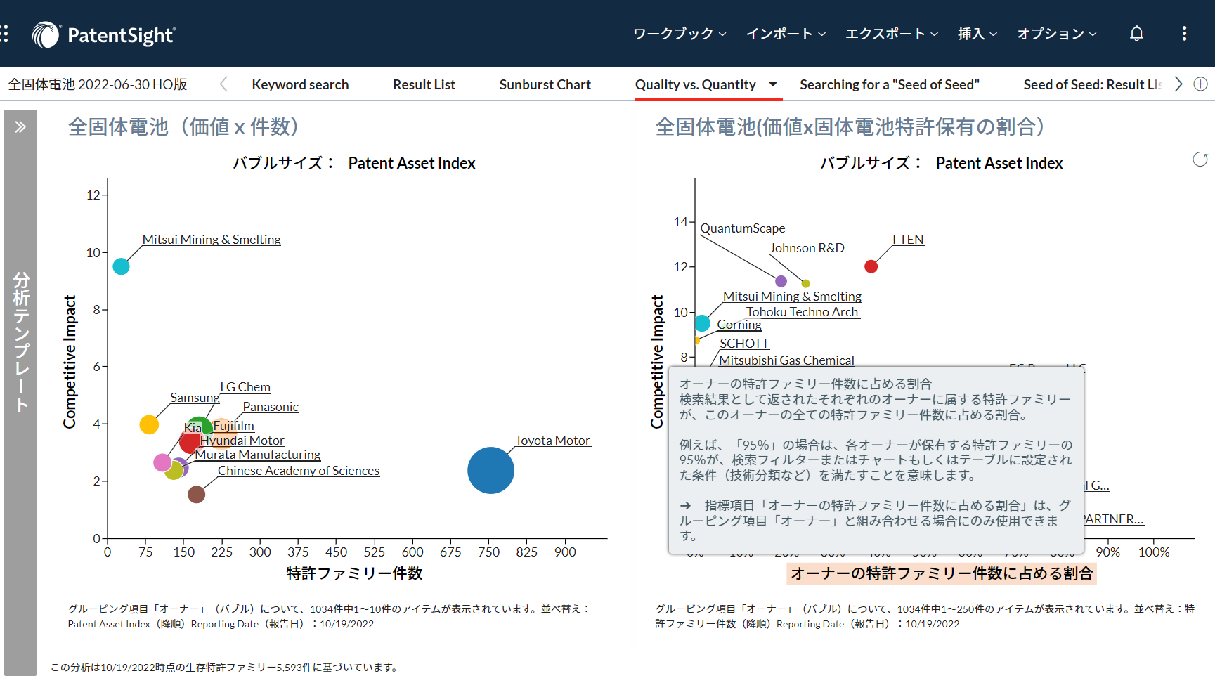Expand the 分析テンプレート side panel
Viewport: 1215px width, 683px height.
click(20, 126)
